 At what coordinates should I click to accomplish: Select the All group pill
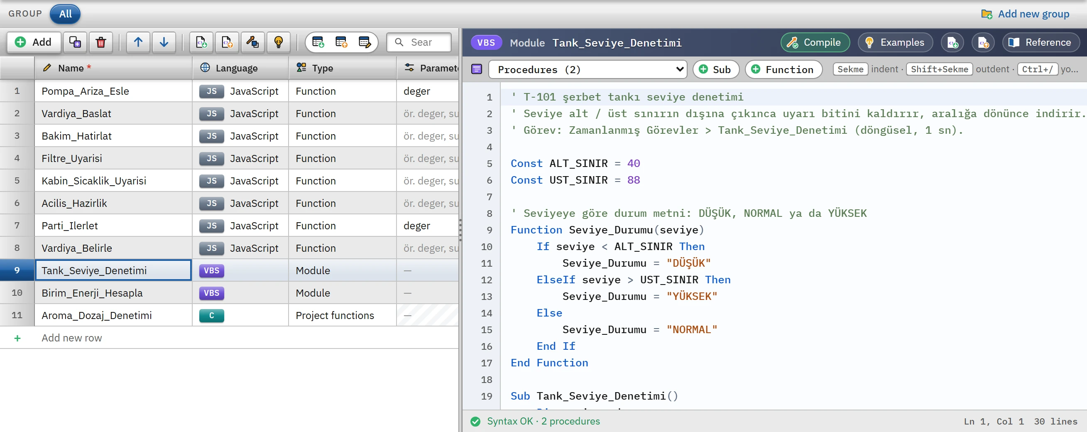[65, 14]
